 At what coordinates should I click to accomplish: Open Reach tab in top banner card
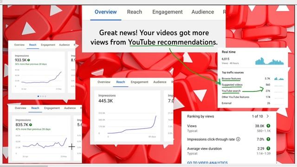pos(135,12)
